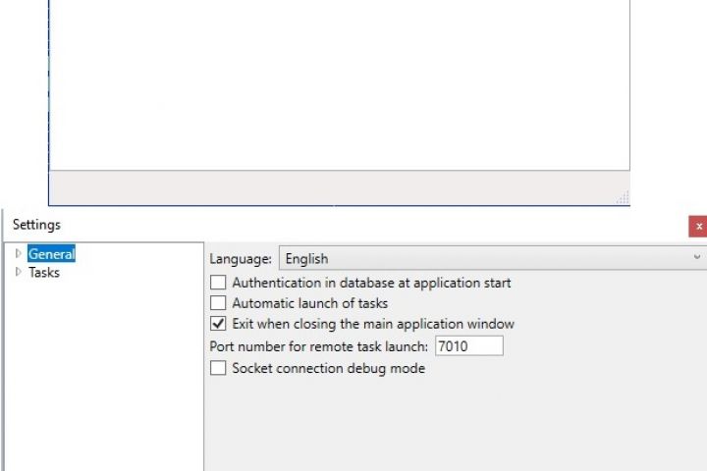
Task: Select the General settings category
Action: (51, 254)
